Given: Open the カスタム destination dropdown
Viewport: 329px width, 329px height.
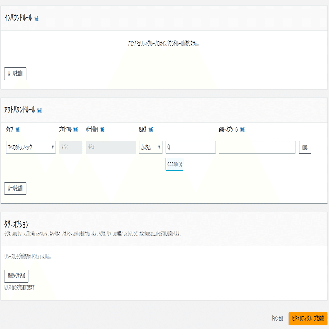Looking at the screenshot, I should [x=151, y=147].
